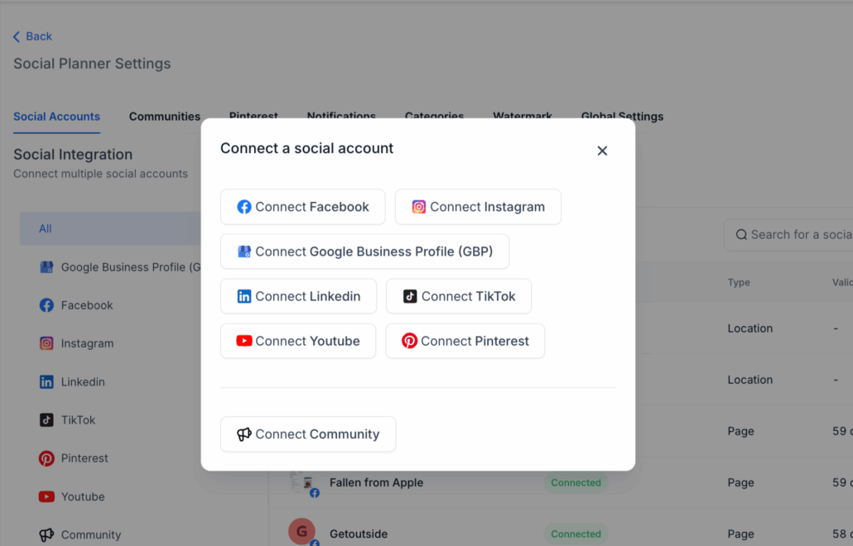The image size is (853, 546).
Task: Click the Connect Community button
Action: tap(308, 434)
